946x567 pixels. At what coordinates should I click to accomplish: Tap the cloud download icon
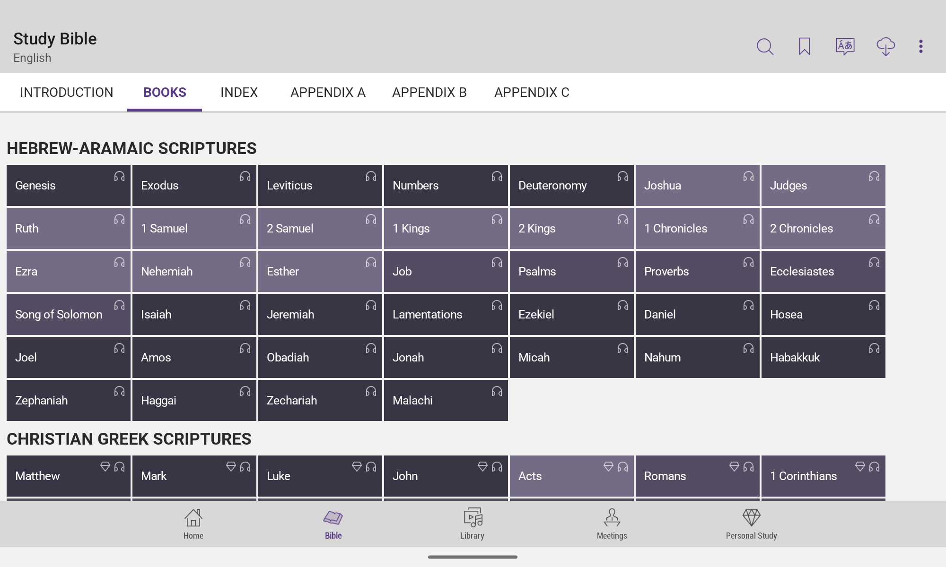(x=885, y=46)
